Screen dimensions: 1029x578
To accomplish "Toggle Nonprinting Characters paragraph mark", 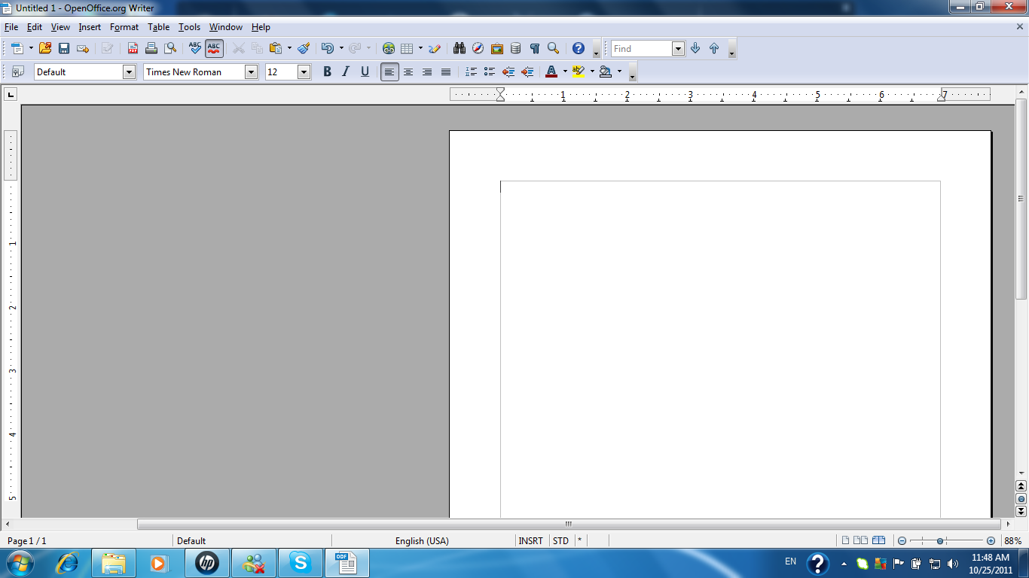I will tap(534, 48).
